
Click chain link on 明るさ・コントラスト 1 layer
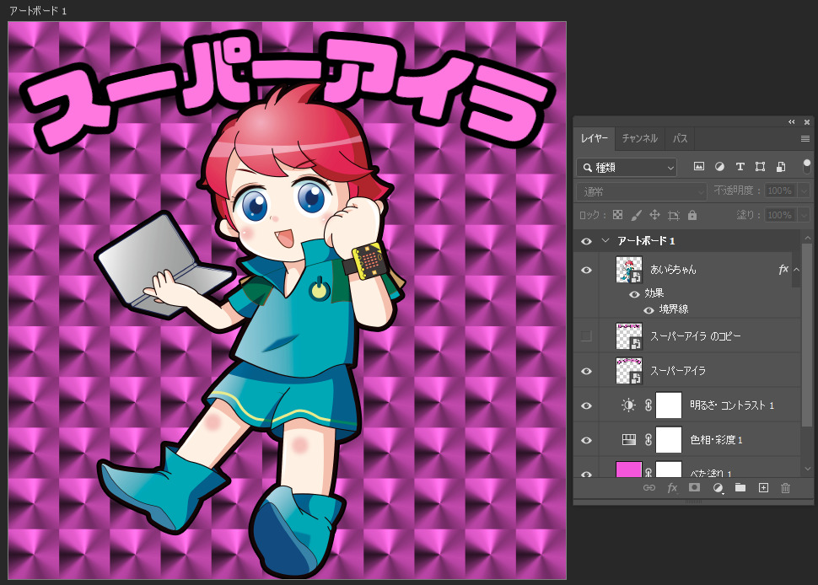(x=648, y=405)
